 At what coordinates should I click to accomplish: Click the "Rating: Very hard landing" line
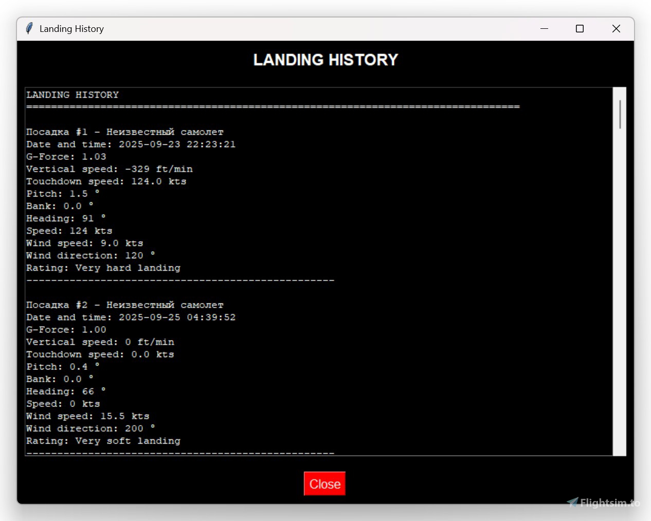coord(103,268)
